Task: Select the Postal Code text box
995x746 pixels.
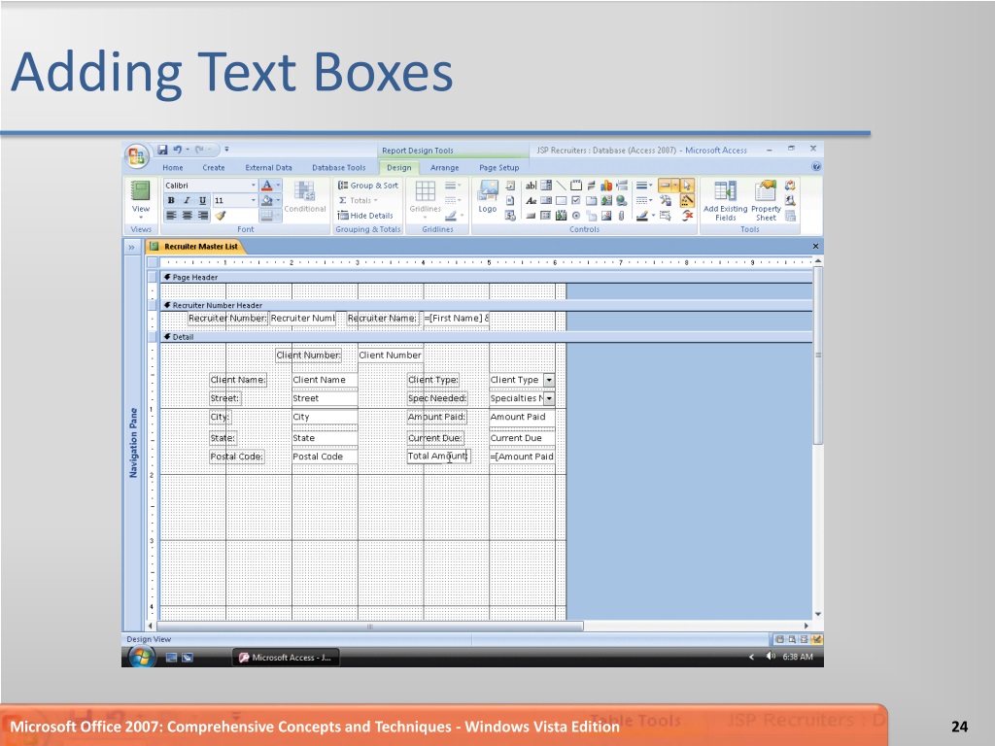Action: pos(325,457)
